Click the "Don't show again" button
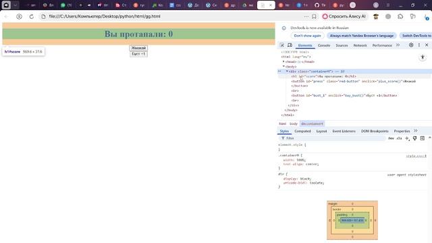 [x=307, y=36]
